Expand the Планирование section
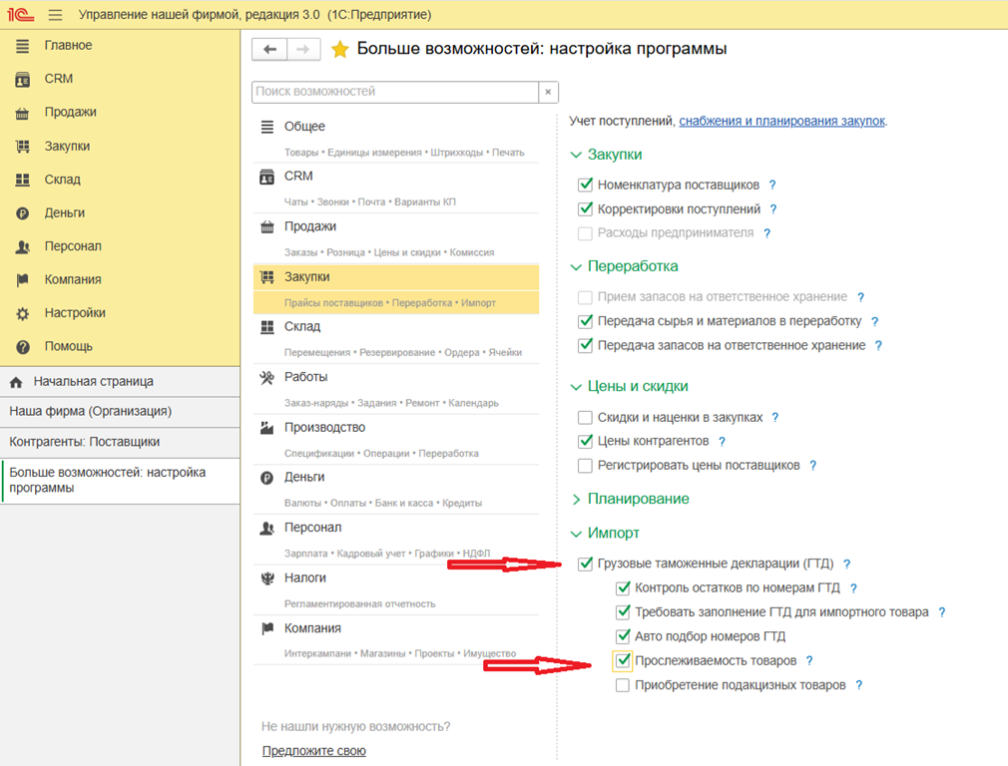This screenshot has height=766, width=1008. [576, 499]
